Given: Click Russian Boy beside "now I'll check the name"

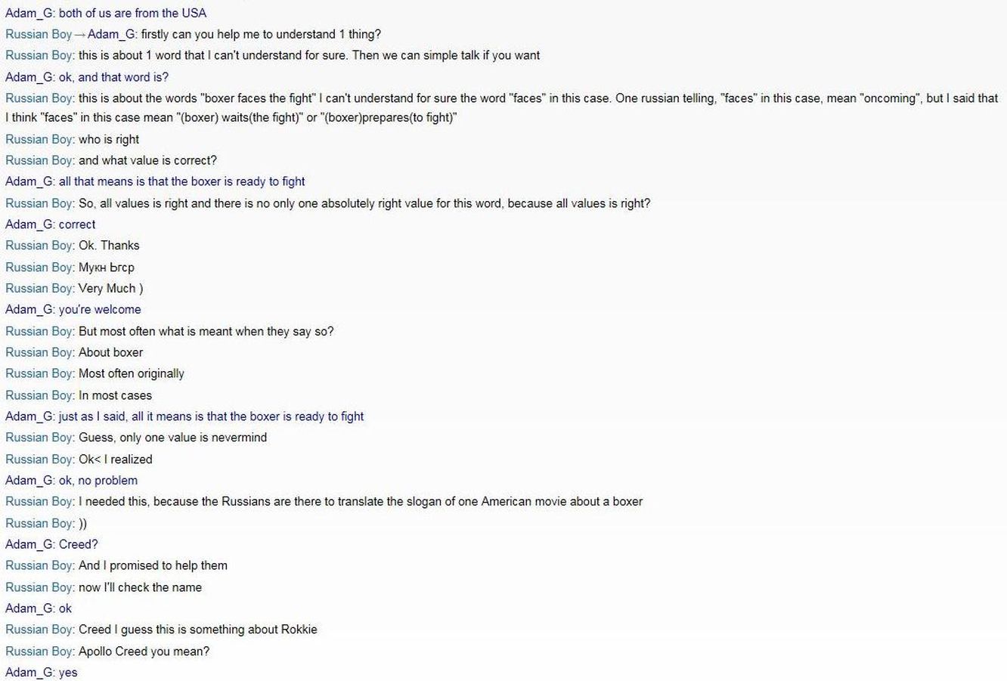Looking at the screenshot, I should tap(38, 587).
